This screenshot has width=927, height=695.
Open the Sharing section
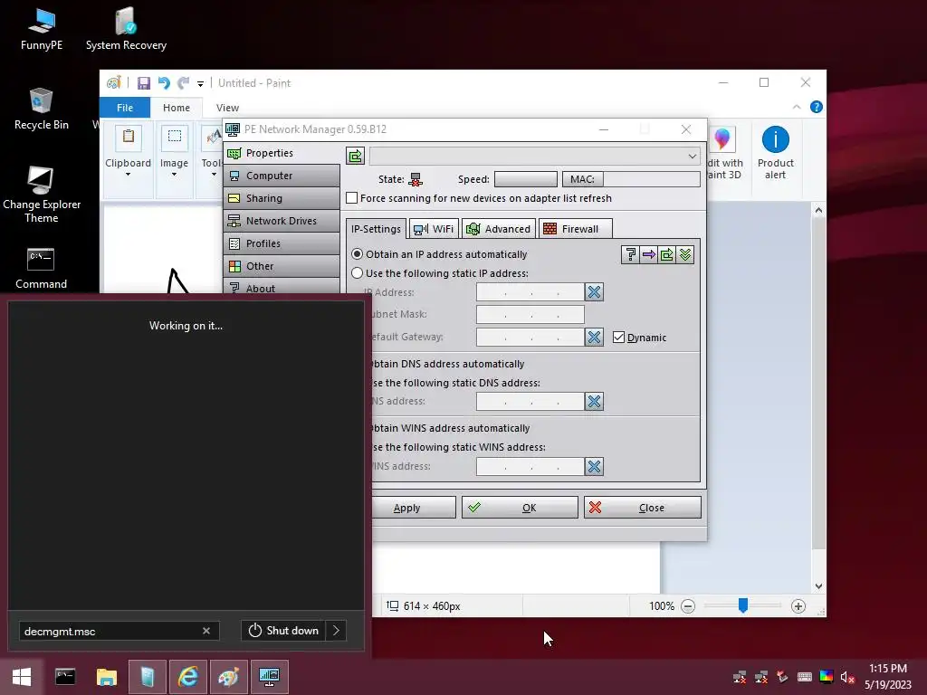[x=282, y=198]
